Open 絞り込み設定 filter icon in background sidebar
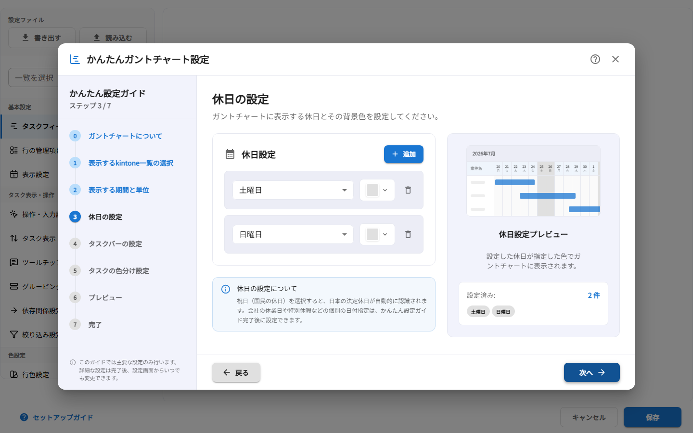Viewport: 693px width, 433px height. coord(14,334)
